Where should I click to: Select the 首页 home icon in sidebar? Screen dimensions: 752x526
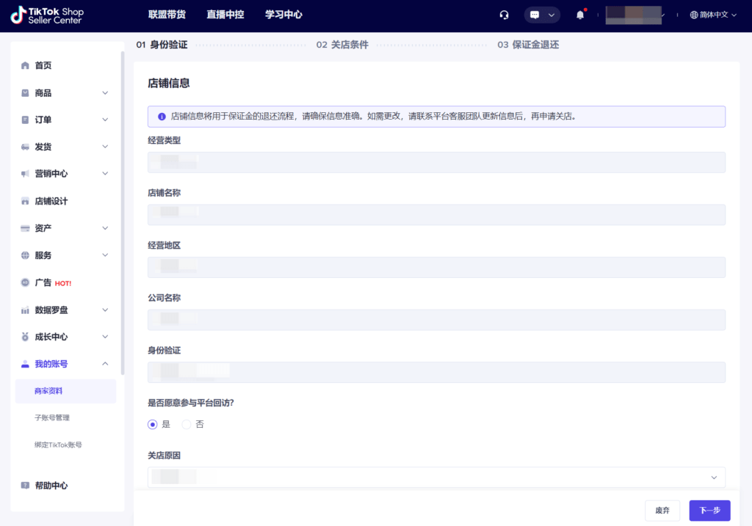pos(25,65)
